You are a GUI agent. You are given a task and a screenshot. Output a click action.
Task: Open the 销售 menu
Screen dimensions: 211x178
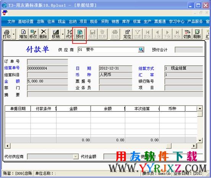tap(115, 21)
